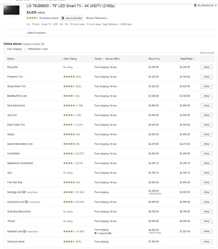
Task: Open the Qicc seller link
Action: point(10,173)
